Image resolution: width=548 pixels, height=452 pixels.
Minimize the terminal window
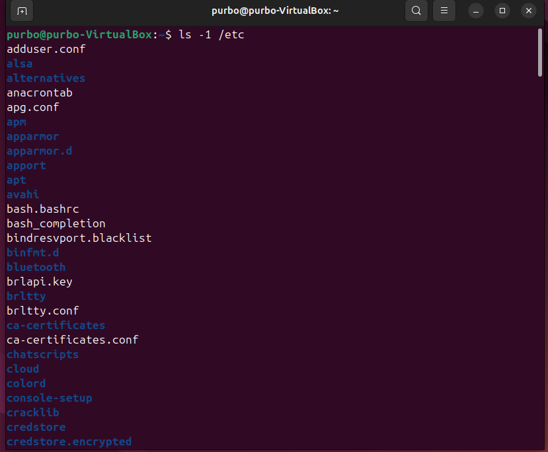[x=476, y=11]
